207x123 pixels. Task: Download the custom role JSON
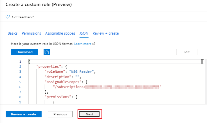coord(25,52)
